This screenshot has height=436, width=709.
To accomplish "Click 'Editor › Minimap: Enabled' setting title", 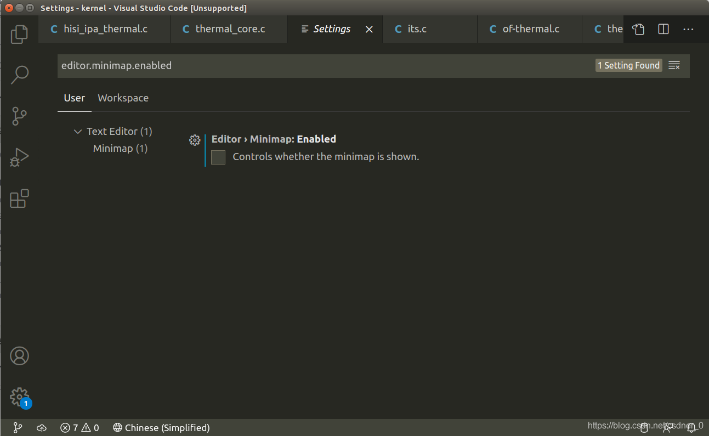I will coord(274,139).
